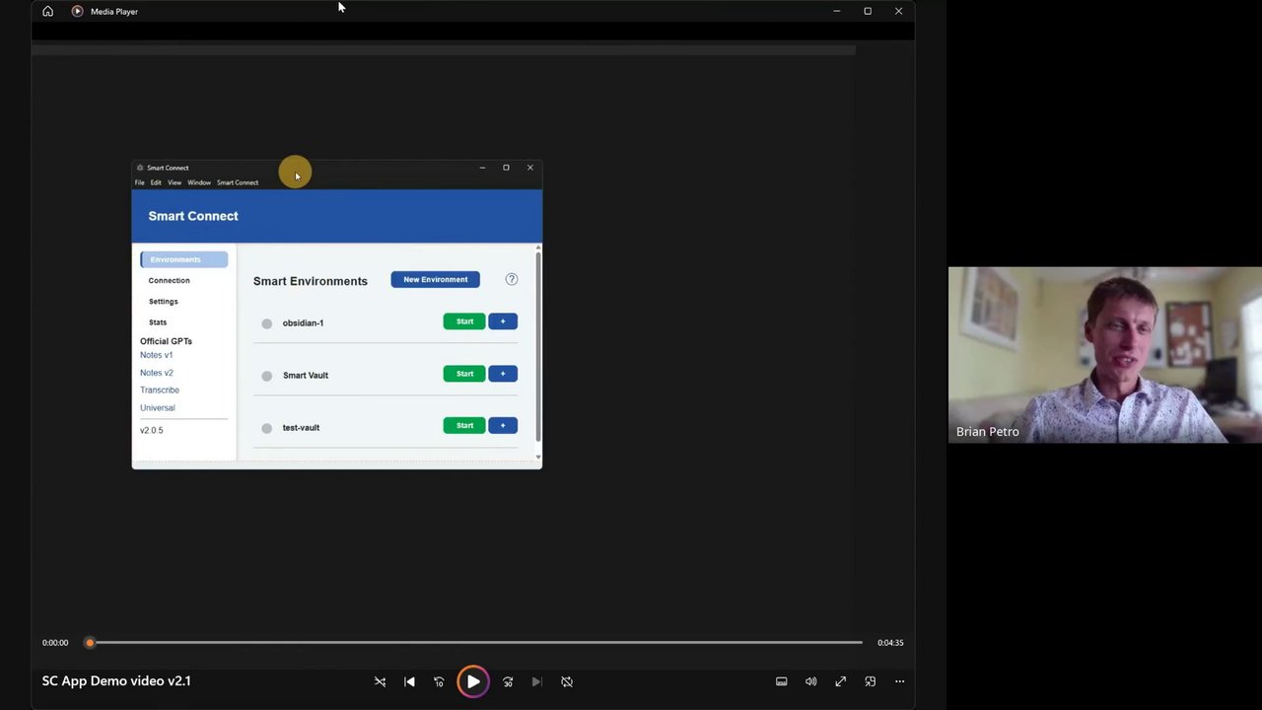Viewport: 1262px width, 710px height.
Task: Close the Smart Connect window
Action: click(530, 168)
